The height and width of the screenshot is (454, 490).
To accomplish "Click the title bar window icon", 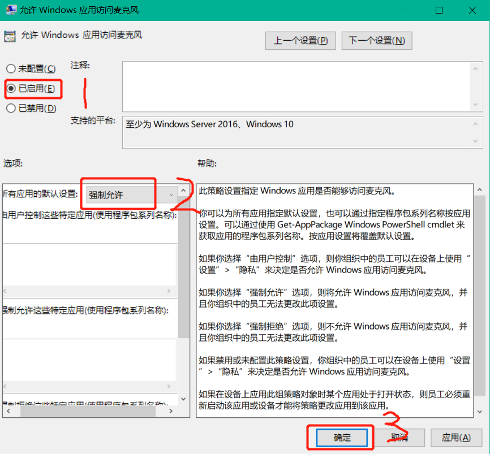I will (11, 10).
